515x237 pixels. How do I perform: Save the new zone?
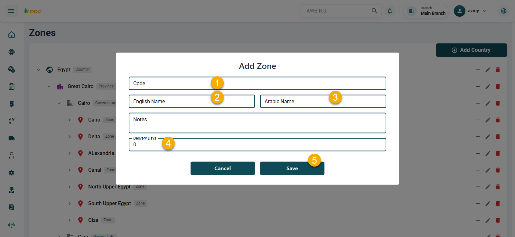(292, 169)
